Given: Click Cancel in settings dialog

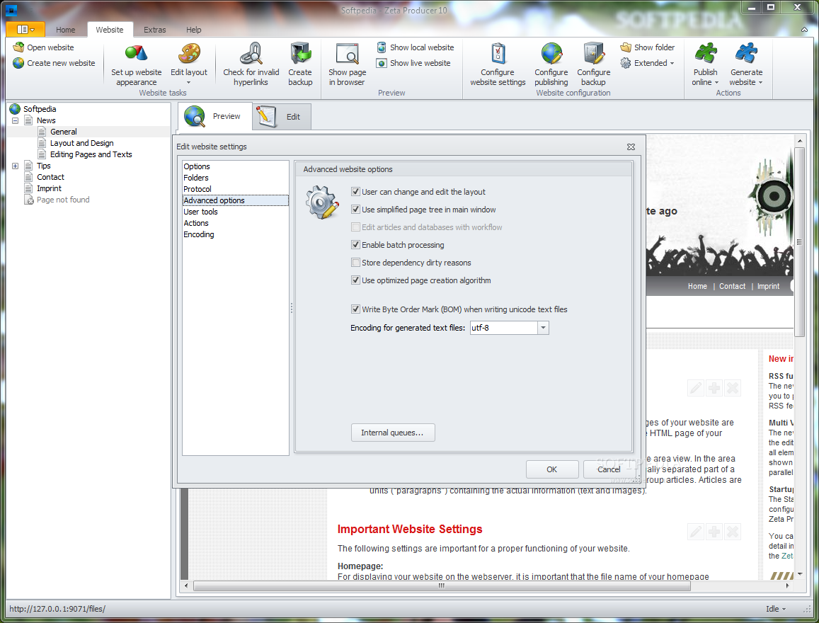Looking at the screenshot, I should [609, 469].
